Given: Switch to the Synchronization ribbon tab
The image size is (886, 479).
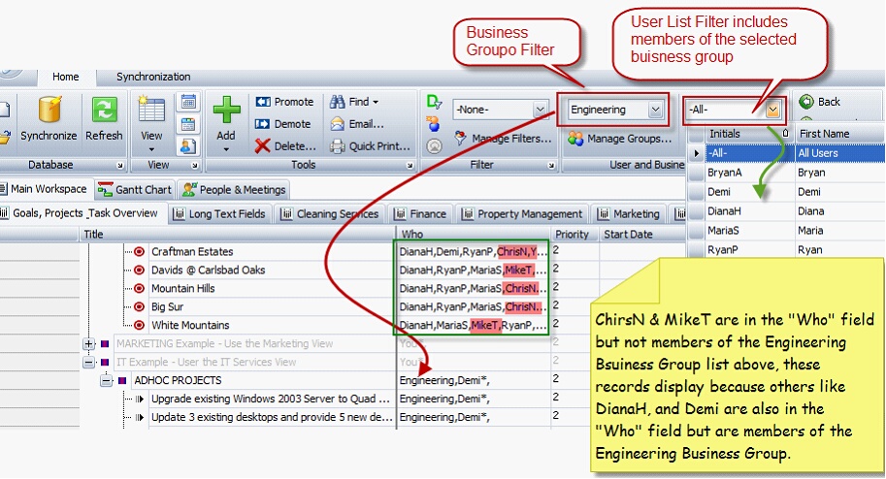Looking at the screenshot, I should click(x=153, y=77).
